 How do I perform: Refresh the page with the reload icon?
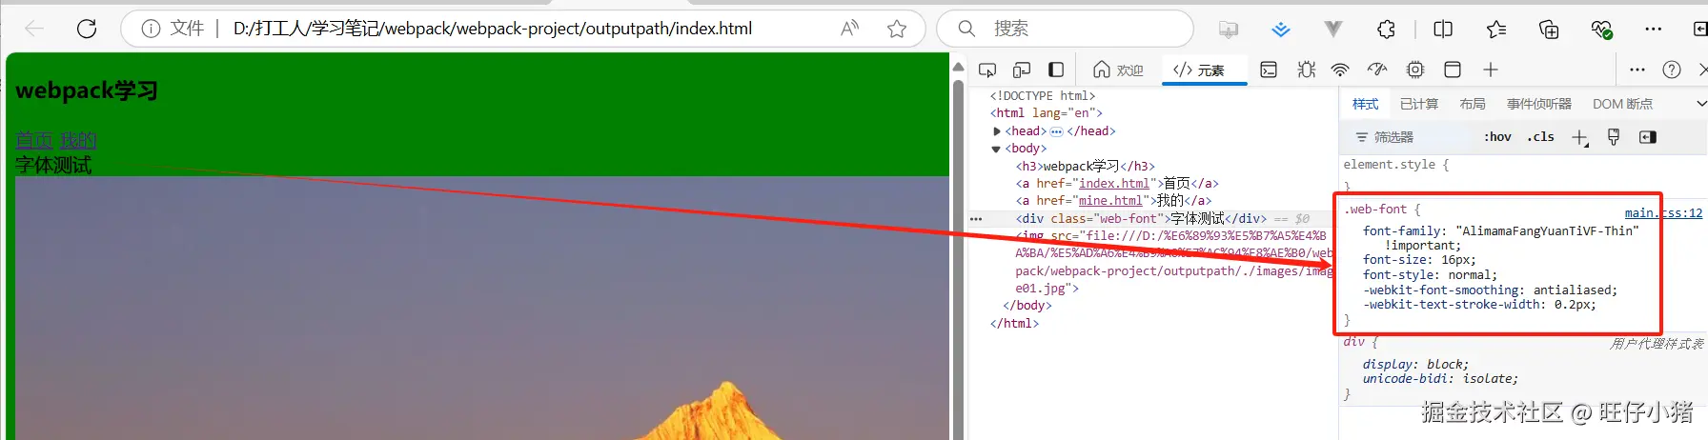[87, 29]
